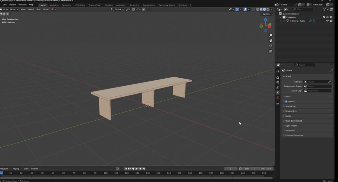The height and width of the screenshot is (182, 338).
Task: Switch to the Modeling workspace tab
Action: point(54,5)
